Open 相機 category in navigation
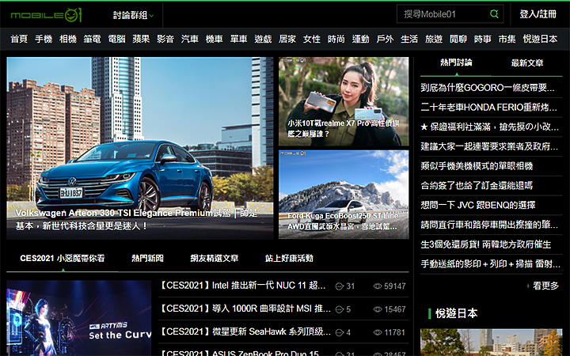 tap(68, 39)
